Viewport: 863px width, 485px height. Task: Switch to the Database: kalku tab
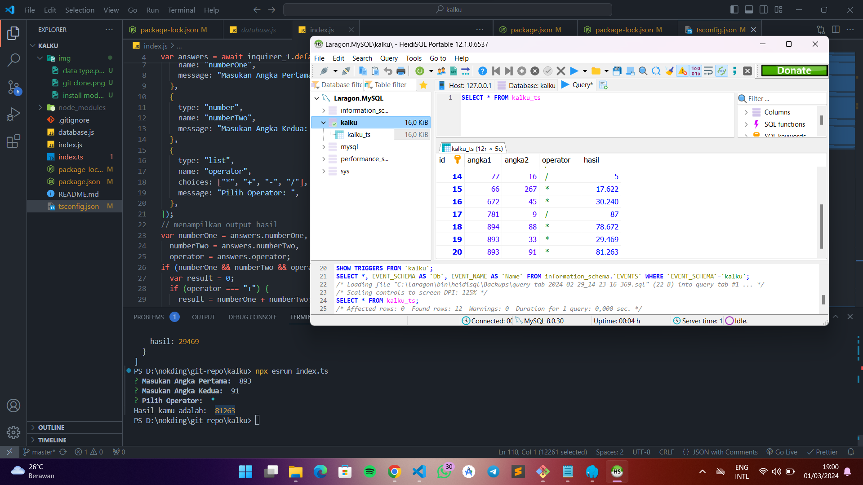(x=527, y=85)
